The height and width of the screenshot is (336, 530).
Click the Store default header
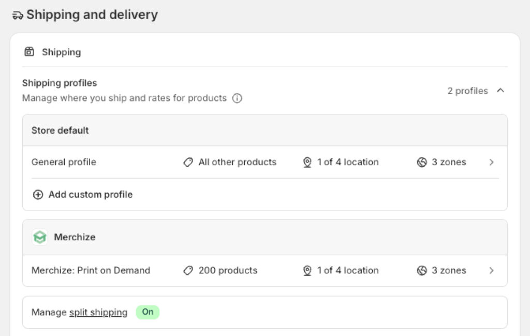coord(60,130)
